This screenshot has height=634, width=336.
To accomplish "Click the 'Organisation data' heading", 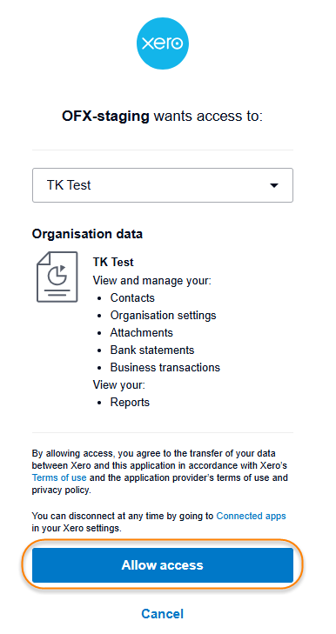I will click(x=87, y=234).
